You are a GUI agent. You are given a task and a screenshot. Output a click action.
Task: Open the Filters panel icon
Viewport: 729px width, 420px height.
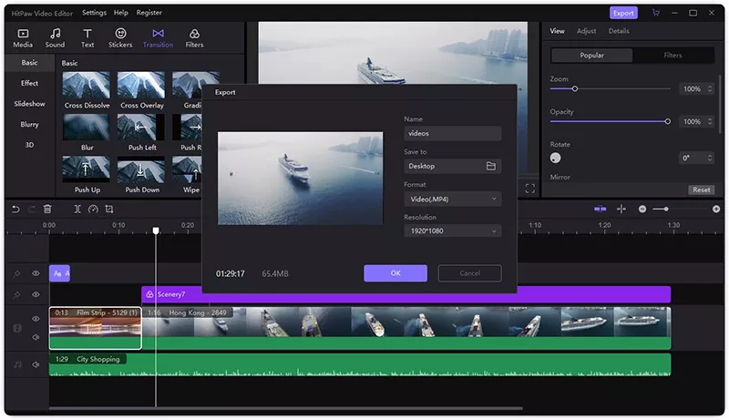coord(194,37)
